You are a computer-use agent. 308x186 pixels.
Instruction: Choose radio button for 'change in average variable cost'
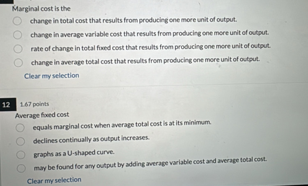pos(18,35)
